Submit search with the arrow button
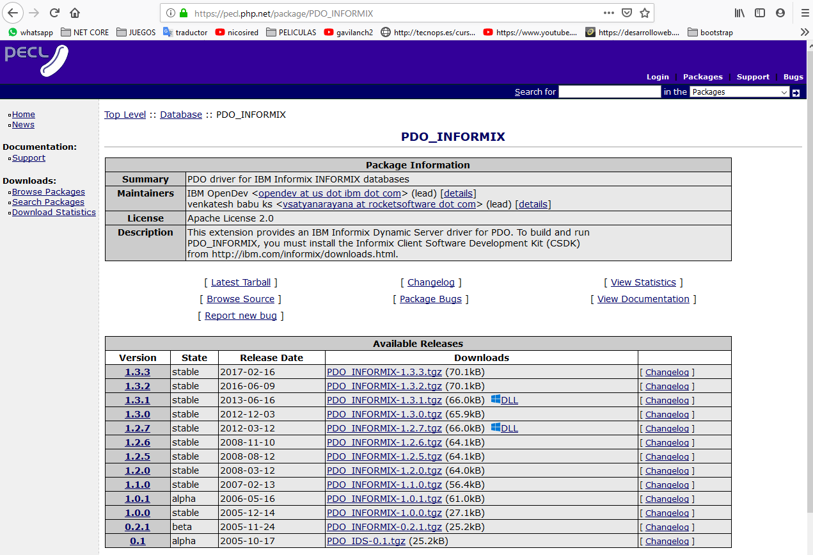Image resolution: width=813 pixels, height=555 pixels. point(796,93)
